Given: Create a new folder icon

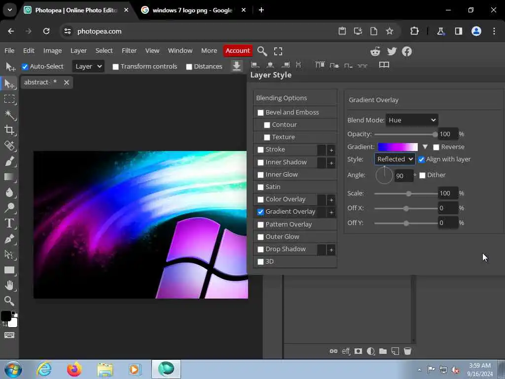Looking at the screenshot, I should pos(383,351).
